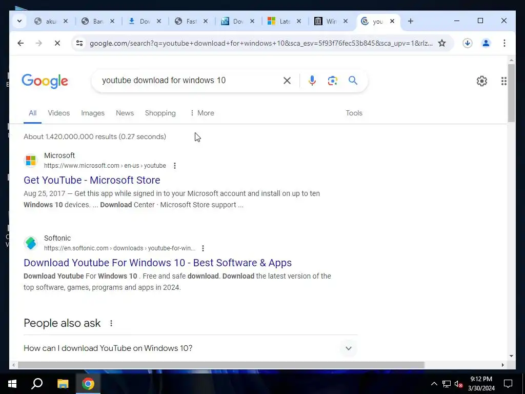Open Chrome three-dot menu
525x394 pixels.
point(504,43)
